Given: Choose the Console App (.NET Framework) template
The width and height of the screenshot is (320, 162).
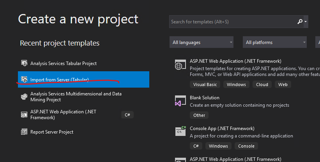Looking at the screenshot, I should click(x=222, y=129).
